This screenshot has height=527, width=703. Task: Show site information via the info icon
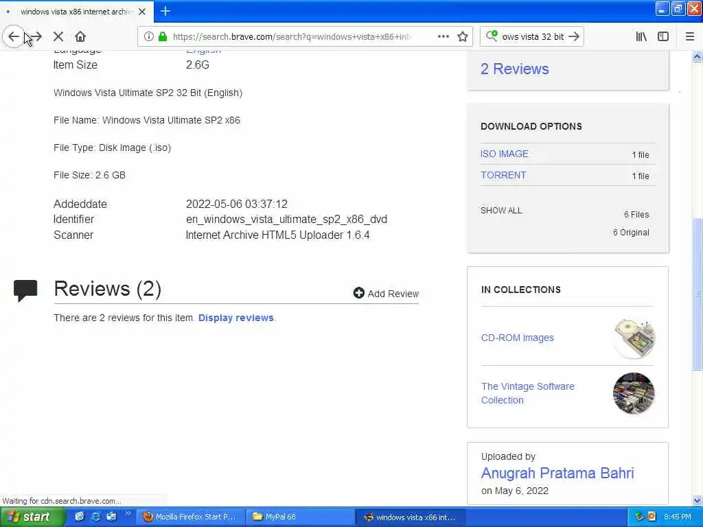(149, 37)
